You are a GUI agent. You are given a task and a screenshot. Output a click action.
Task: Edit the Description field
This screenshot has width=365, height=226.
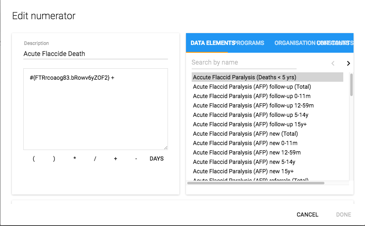click(x=95, y=54)
